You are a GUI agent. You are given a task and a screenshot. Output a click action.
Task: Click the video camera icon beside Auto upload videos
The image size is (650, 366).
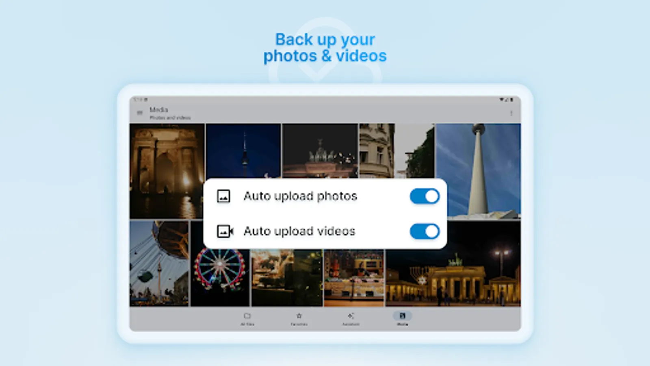tap(224, 231)
